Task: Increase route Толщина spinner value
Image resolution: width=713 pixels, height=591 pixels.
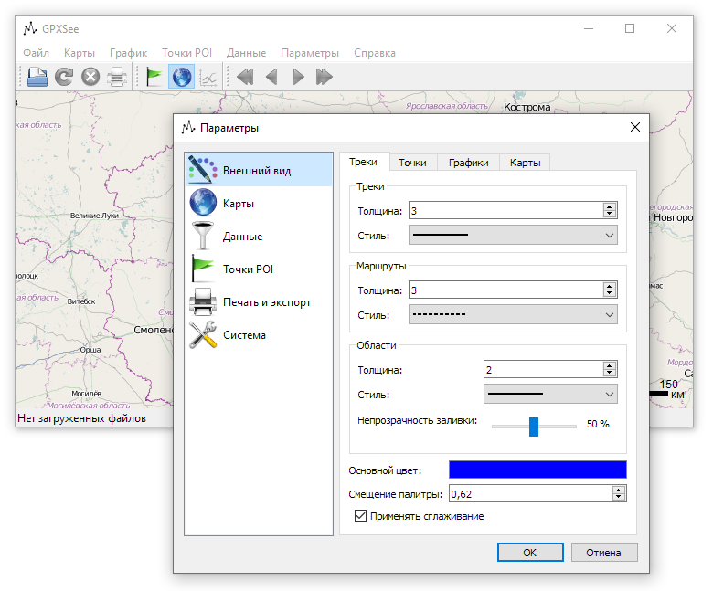Action: tap(610, 286)
